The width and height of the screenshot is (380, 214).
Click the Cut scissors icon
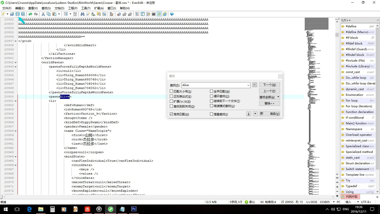coord(43,14)
